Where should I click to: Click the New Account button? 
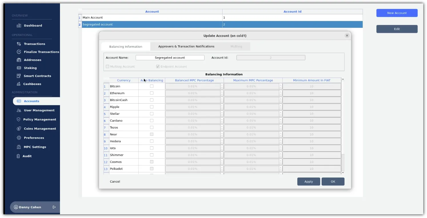click(397, 13)
